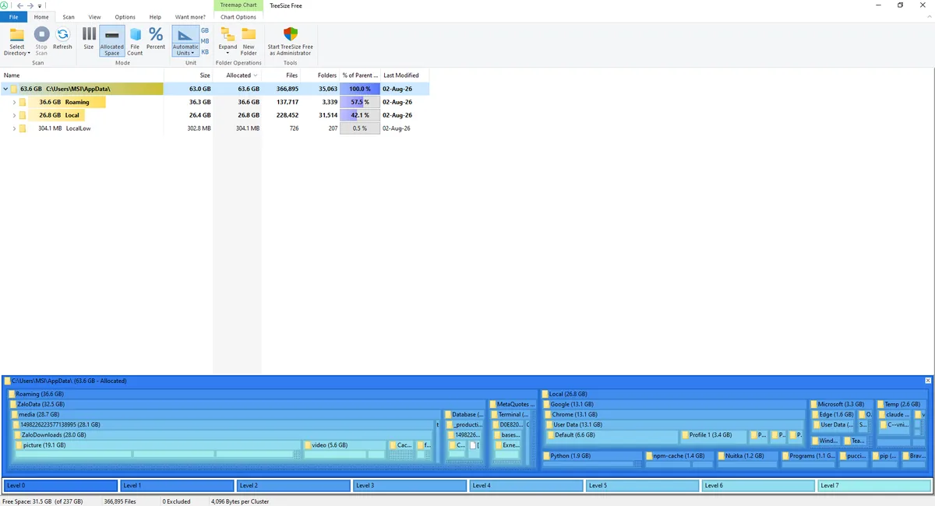
Task: Collapse the C:\Users\MSI\AppData\ tree node
Action: click(5, 90)
